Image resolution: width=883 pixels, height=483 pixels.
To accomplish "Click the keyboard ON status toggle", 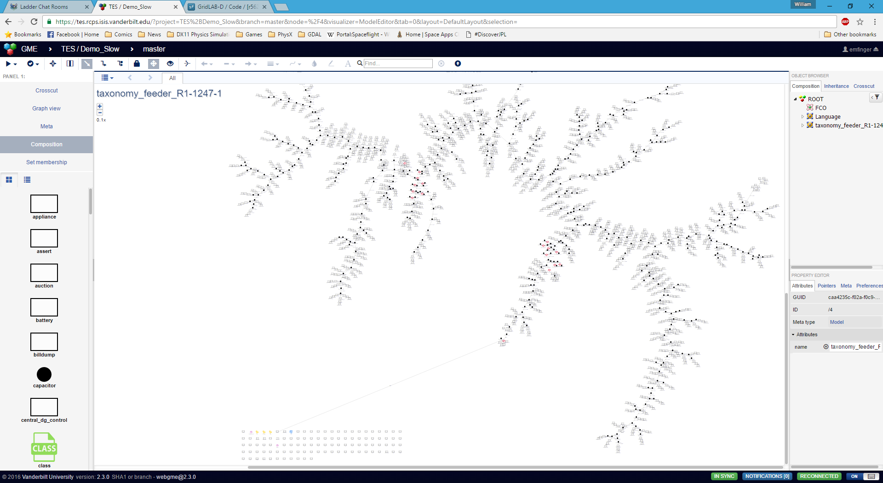I will [863, 477].
